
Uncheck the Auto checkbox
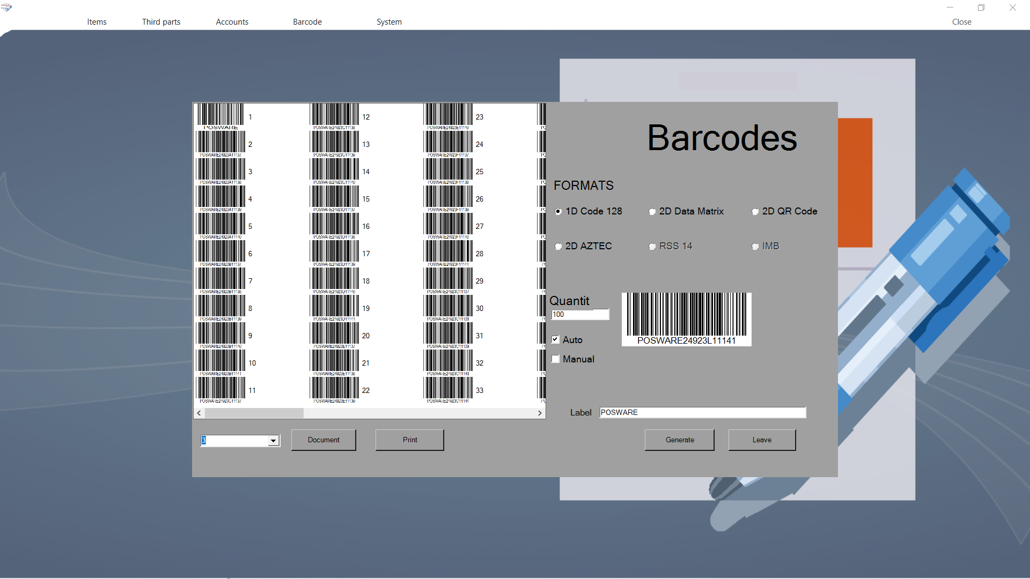(556, 339)
